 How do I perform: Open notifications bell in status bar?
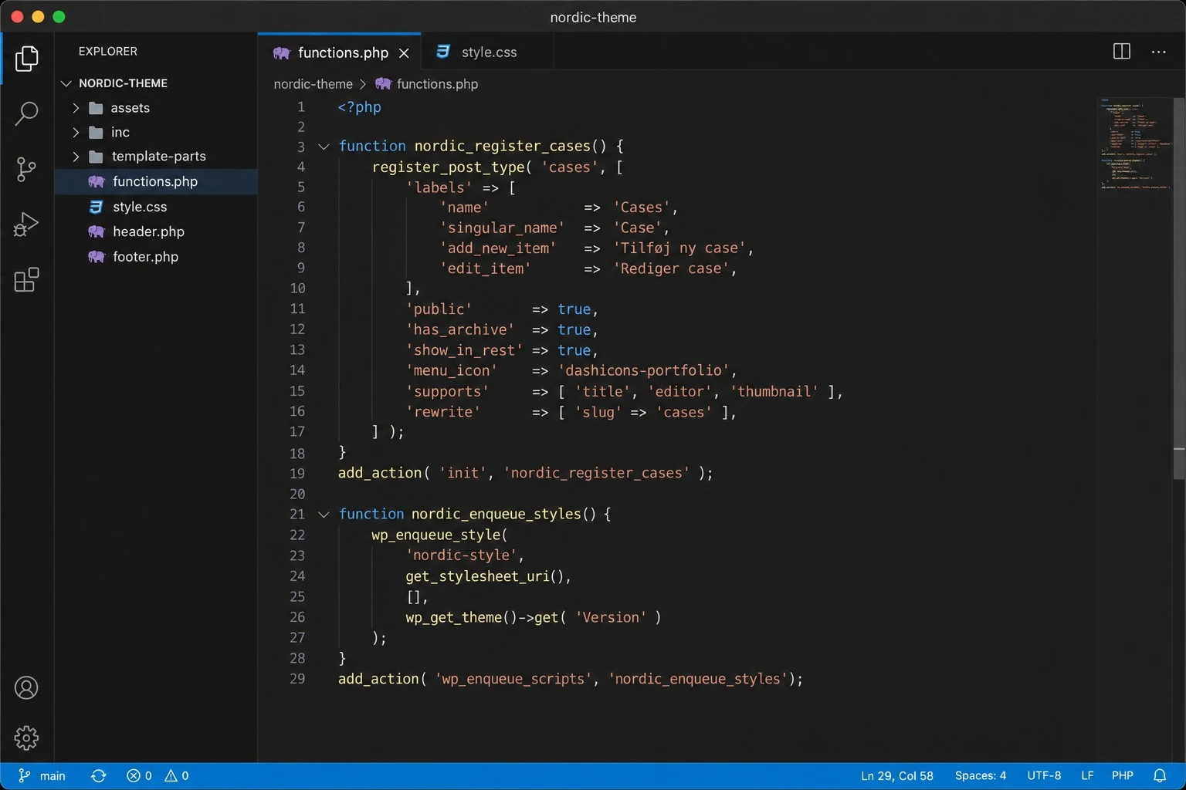(1160, 776)
